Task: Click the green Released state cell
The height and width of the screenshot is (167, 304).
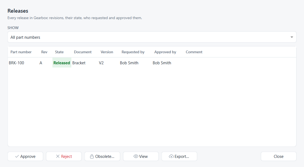Action: [62, 62]
